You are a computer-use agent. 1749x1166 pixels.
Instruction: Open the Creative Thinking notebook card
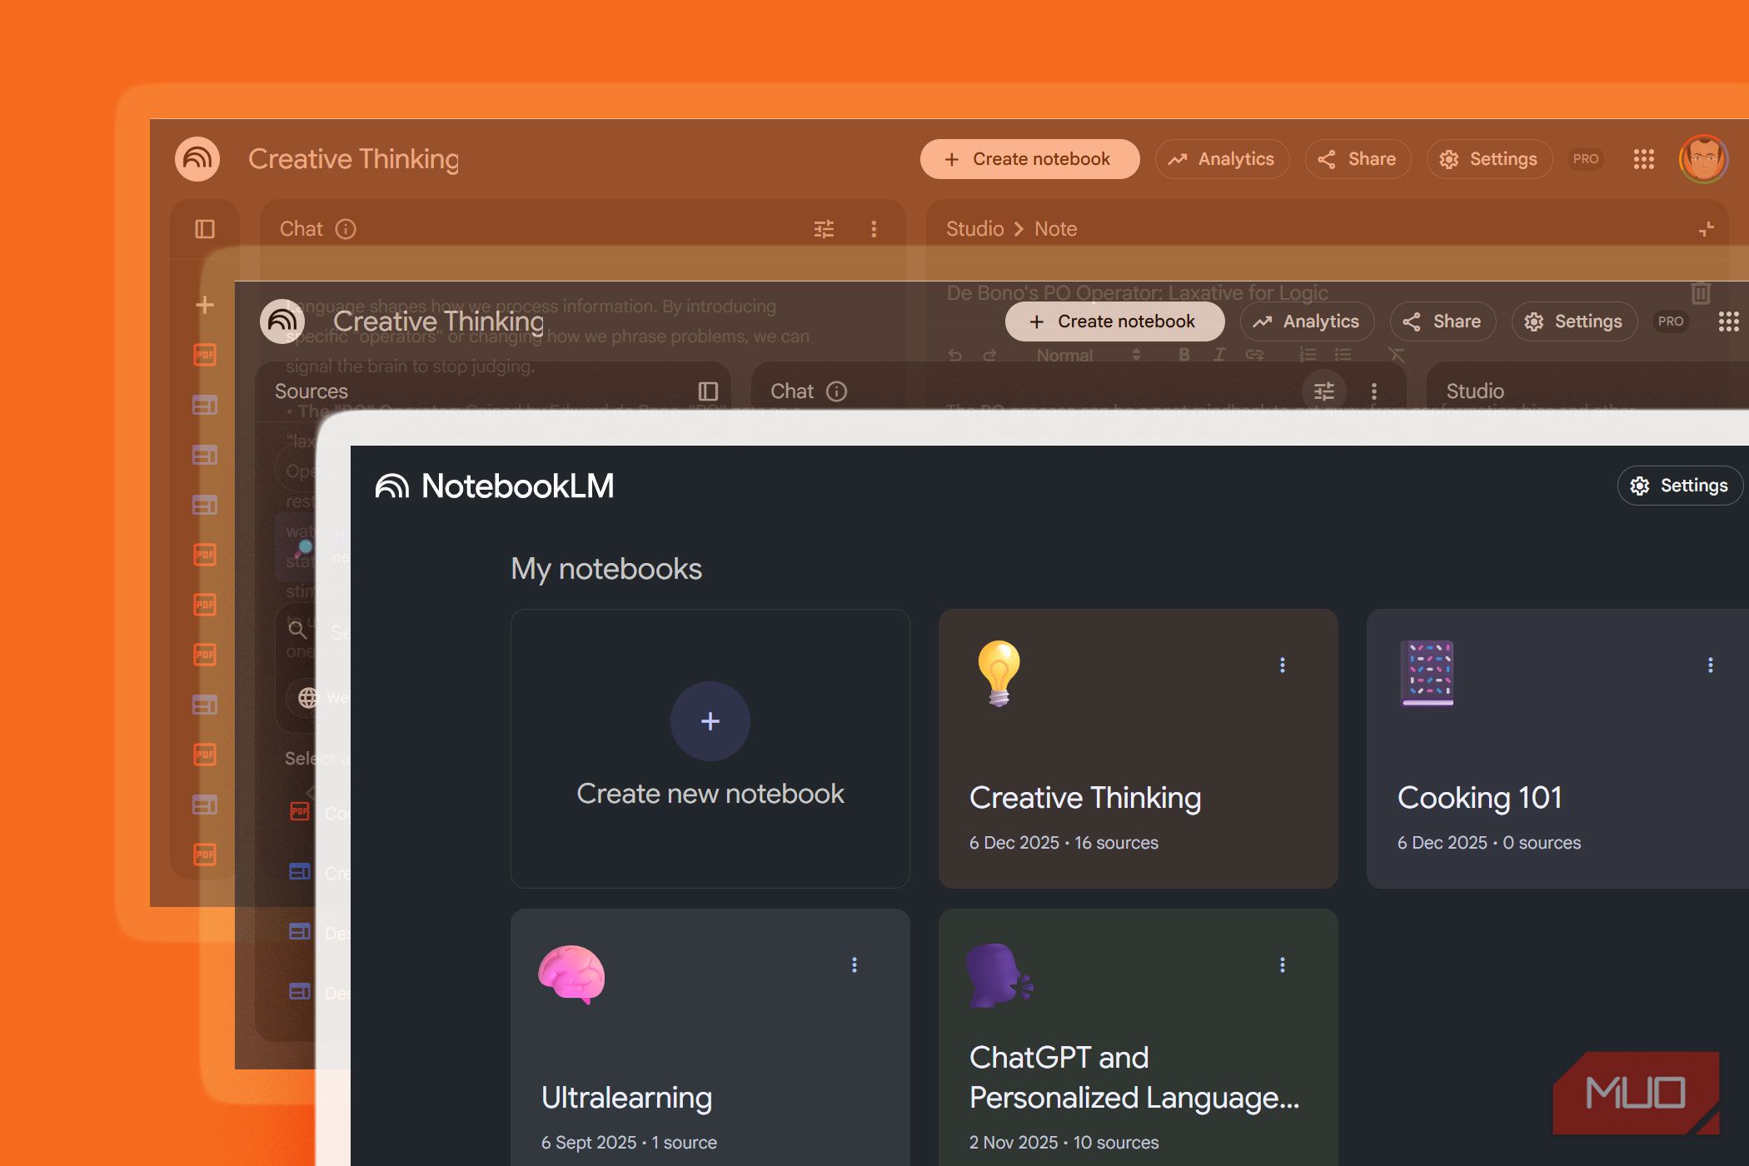[x=1084, y=797]
